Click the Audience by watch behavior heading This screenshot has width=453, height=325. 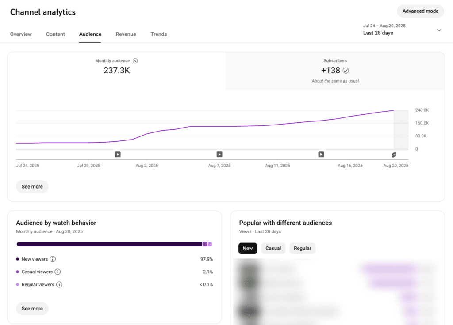[56, 223]
